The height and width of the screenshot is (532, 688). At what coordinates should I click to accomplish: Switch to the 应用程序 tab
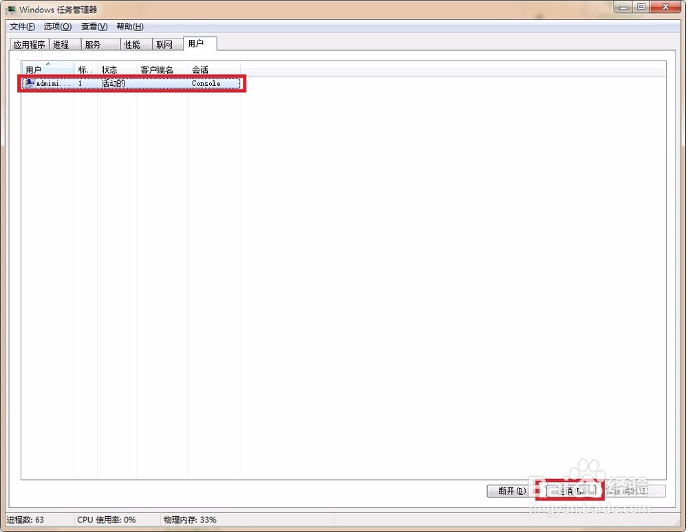point(29,43)
